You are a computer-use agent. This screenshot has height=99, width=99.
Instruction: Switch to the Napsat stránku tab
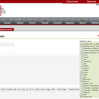[x=7, y=30]
